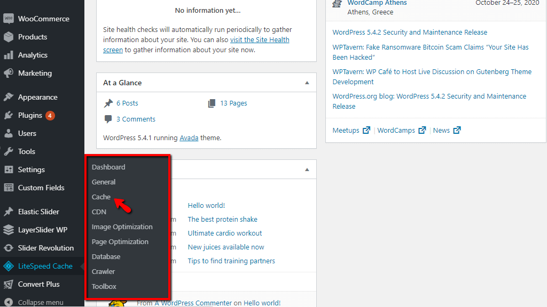Open WordPress 5.4.2 Security and Maintenance Release link

click(x=410, y=33)
